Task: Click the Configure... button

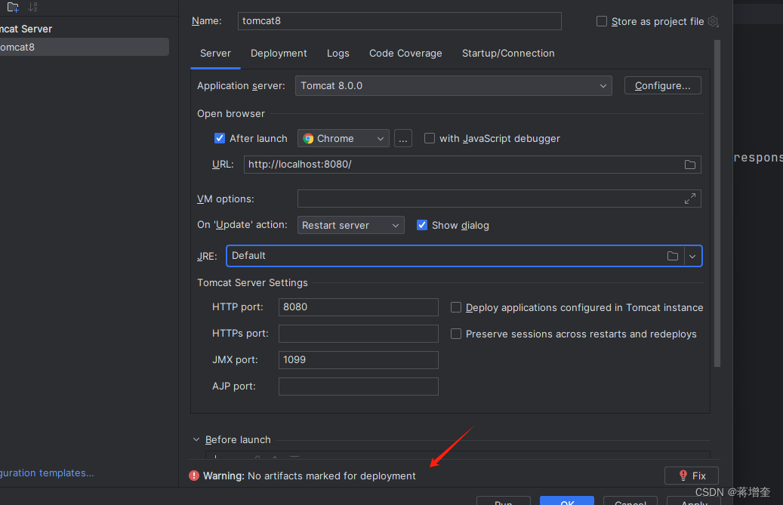Action: [x=663, y=85]
